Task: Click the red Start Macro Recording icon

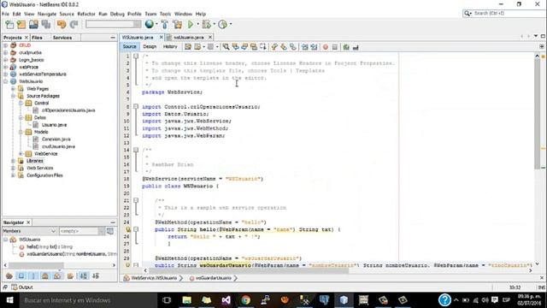Action: [325, 47]
